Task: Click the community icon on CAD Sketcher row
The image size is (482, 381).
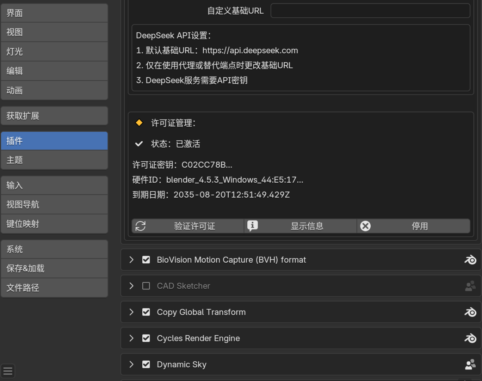Action: 470,286
